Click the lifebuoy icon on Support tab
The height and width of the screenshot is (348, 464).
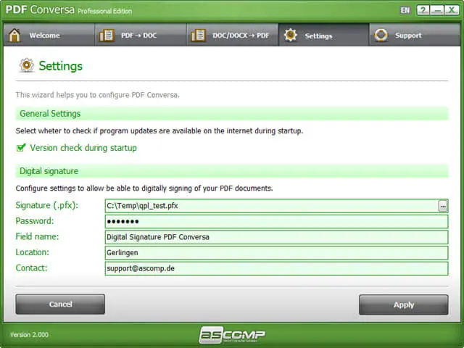coord(381,36)
